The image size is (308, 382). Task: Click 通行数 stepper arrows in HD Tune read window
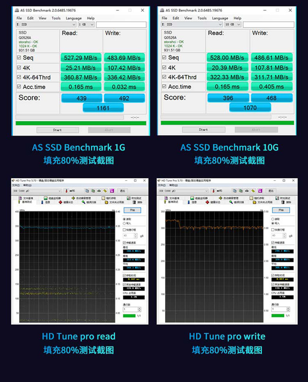140,309
